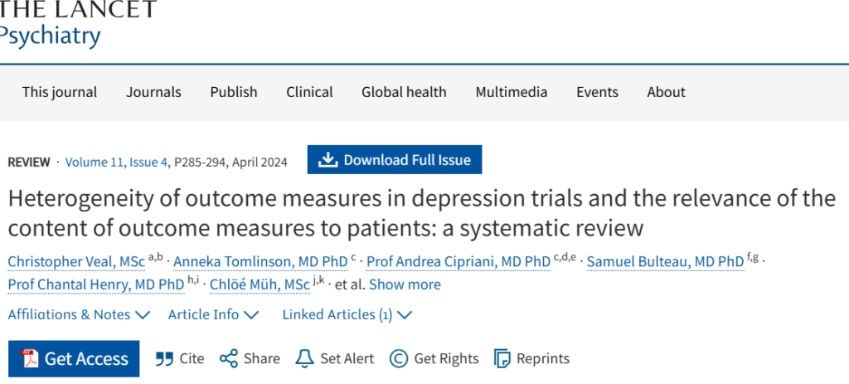Show more authors in the list
This screenshot has width=849, height=384.
point(405,284)
